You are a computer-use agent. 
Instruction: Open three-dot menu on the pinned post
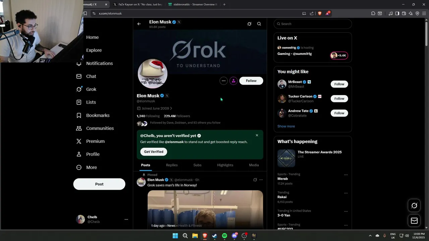coord(261,180)
